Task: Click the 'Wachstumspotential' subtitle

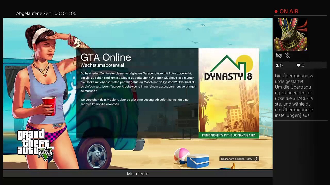Action: [x=102, y=65]
